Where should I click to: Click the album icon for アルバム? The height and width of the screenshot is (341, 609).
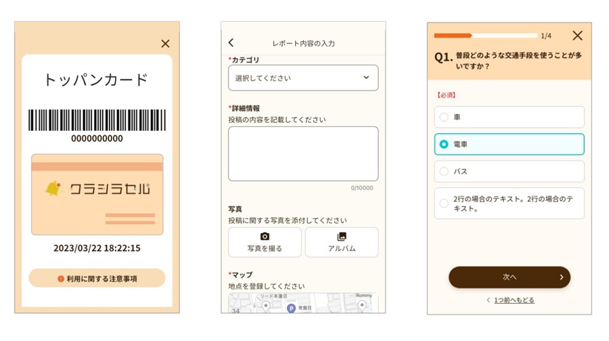342,236
